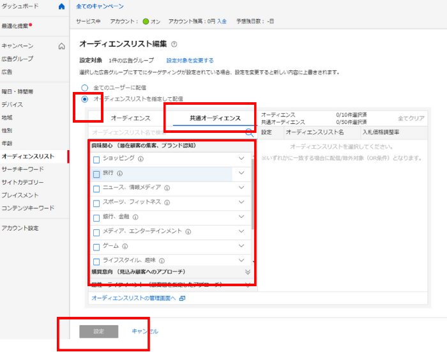Click 全てクリア to clear selections
This screenshot has width=447, height=352.
pyautogui.click(x=411, y=118)
